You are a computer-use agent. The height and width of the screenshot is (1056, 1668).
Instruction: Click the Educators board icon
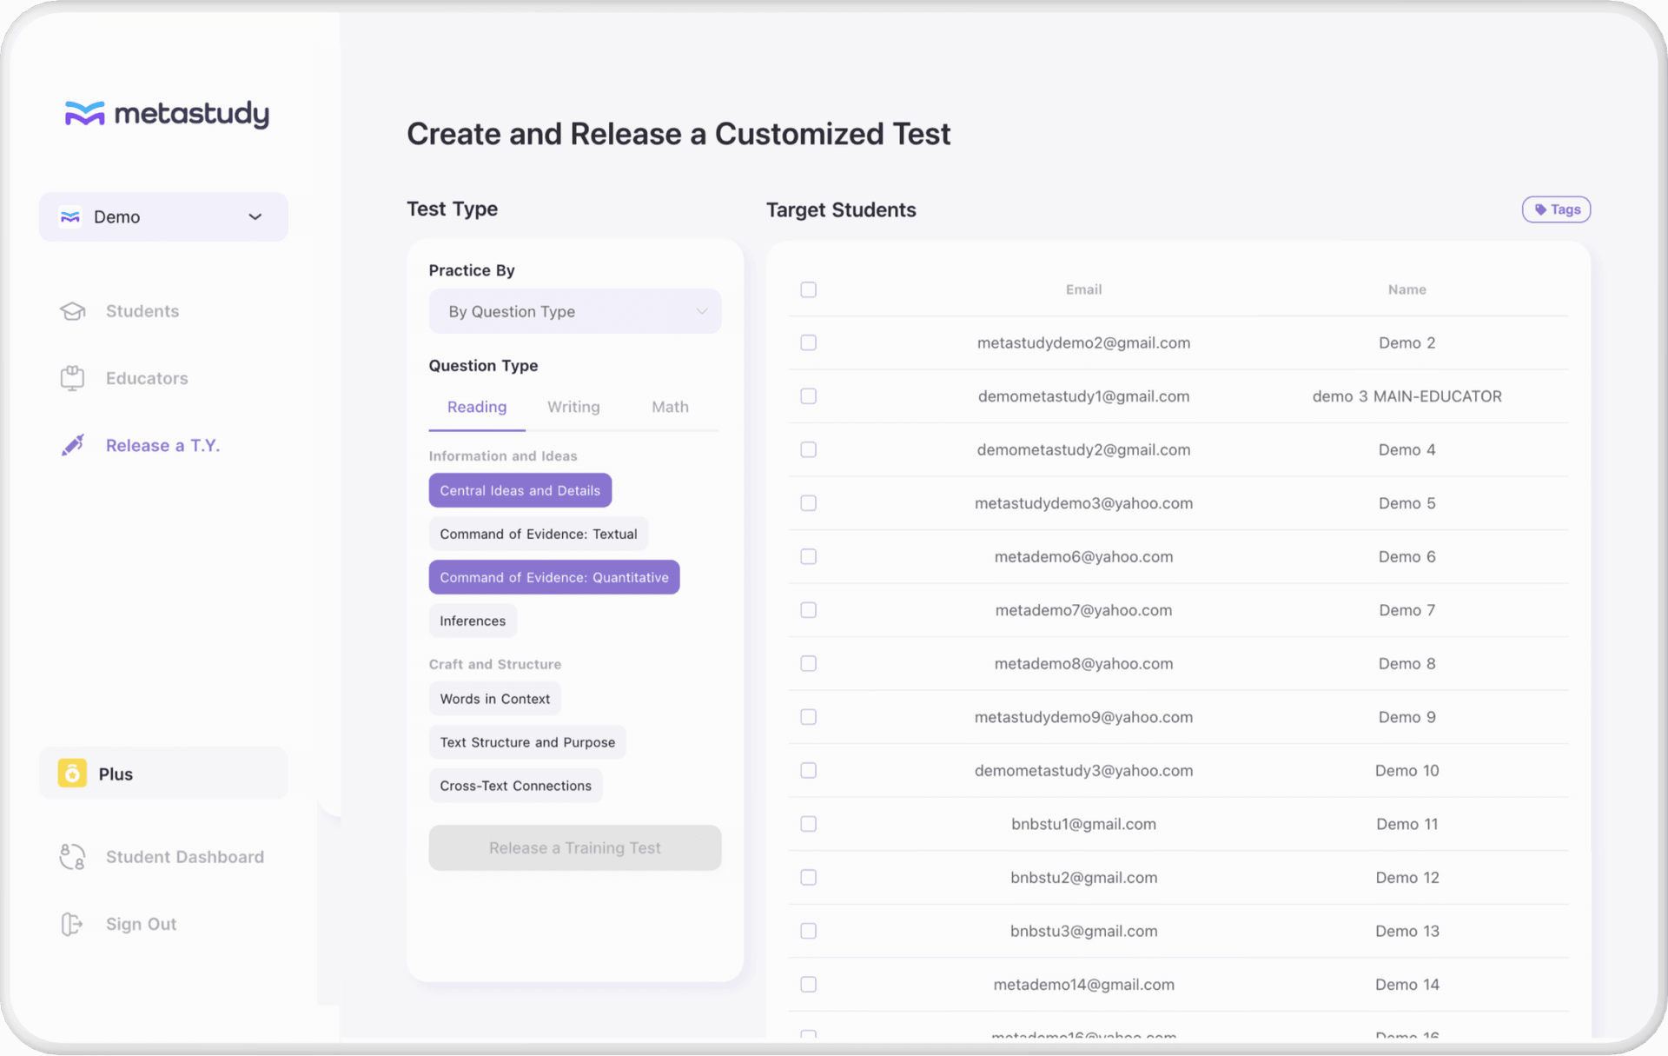pos(73,378)
